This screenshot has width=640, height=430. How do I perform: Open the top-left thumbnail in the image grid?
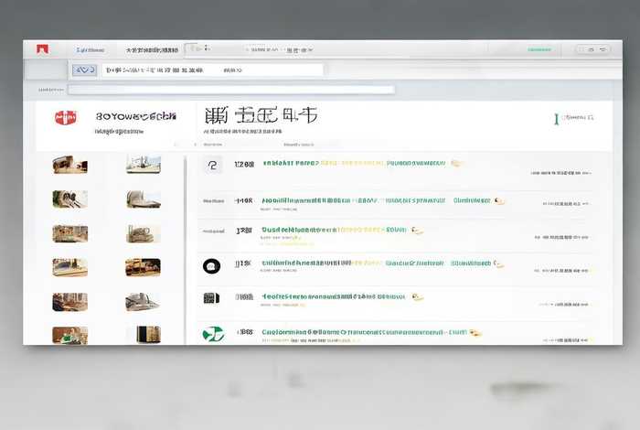pos(69,165)
